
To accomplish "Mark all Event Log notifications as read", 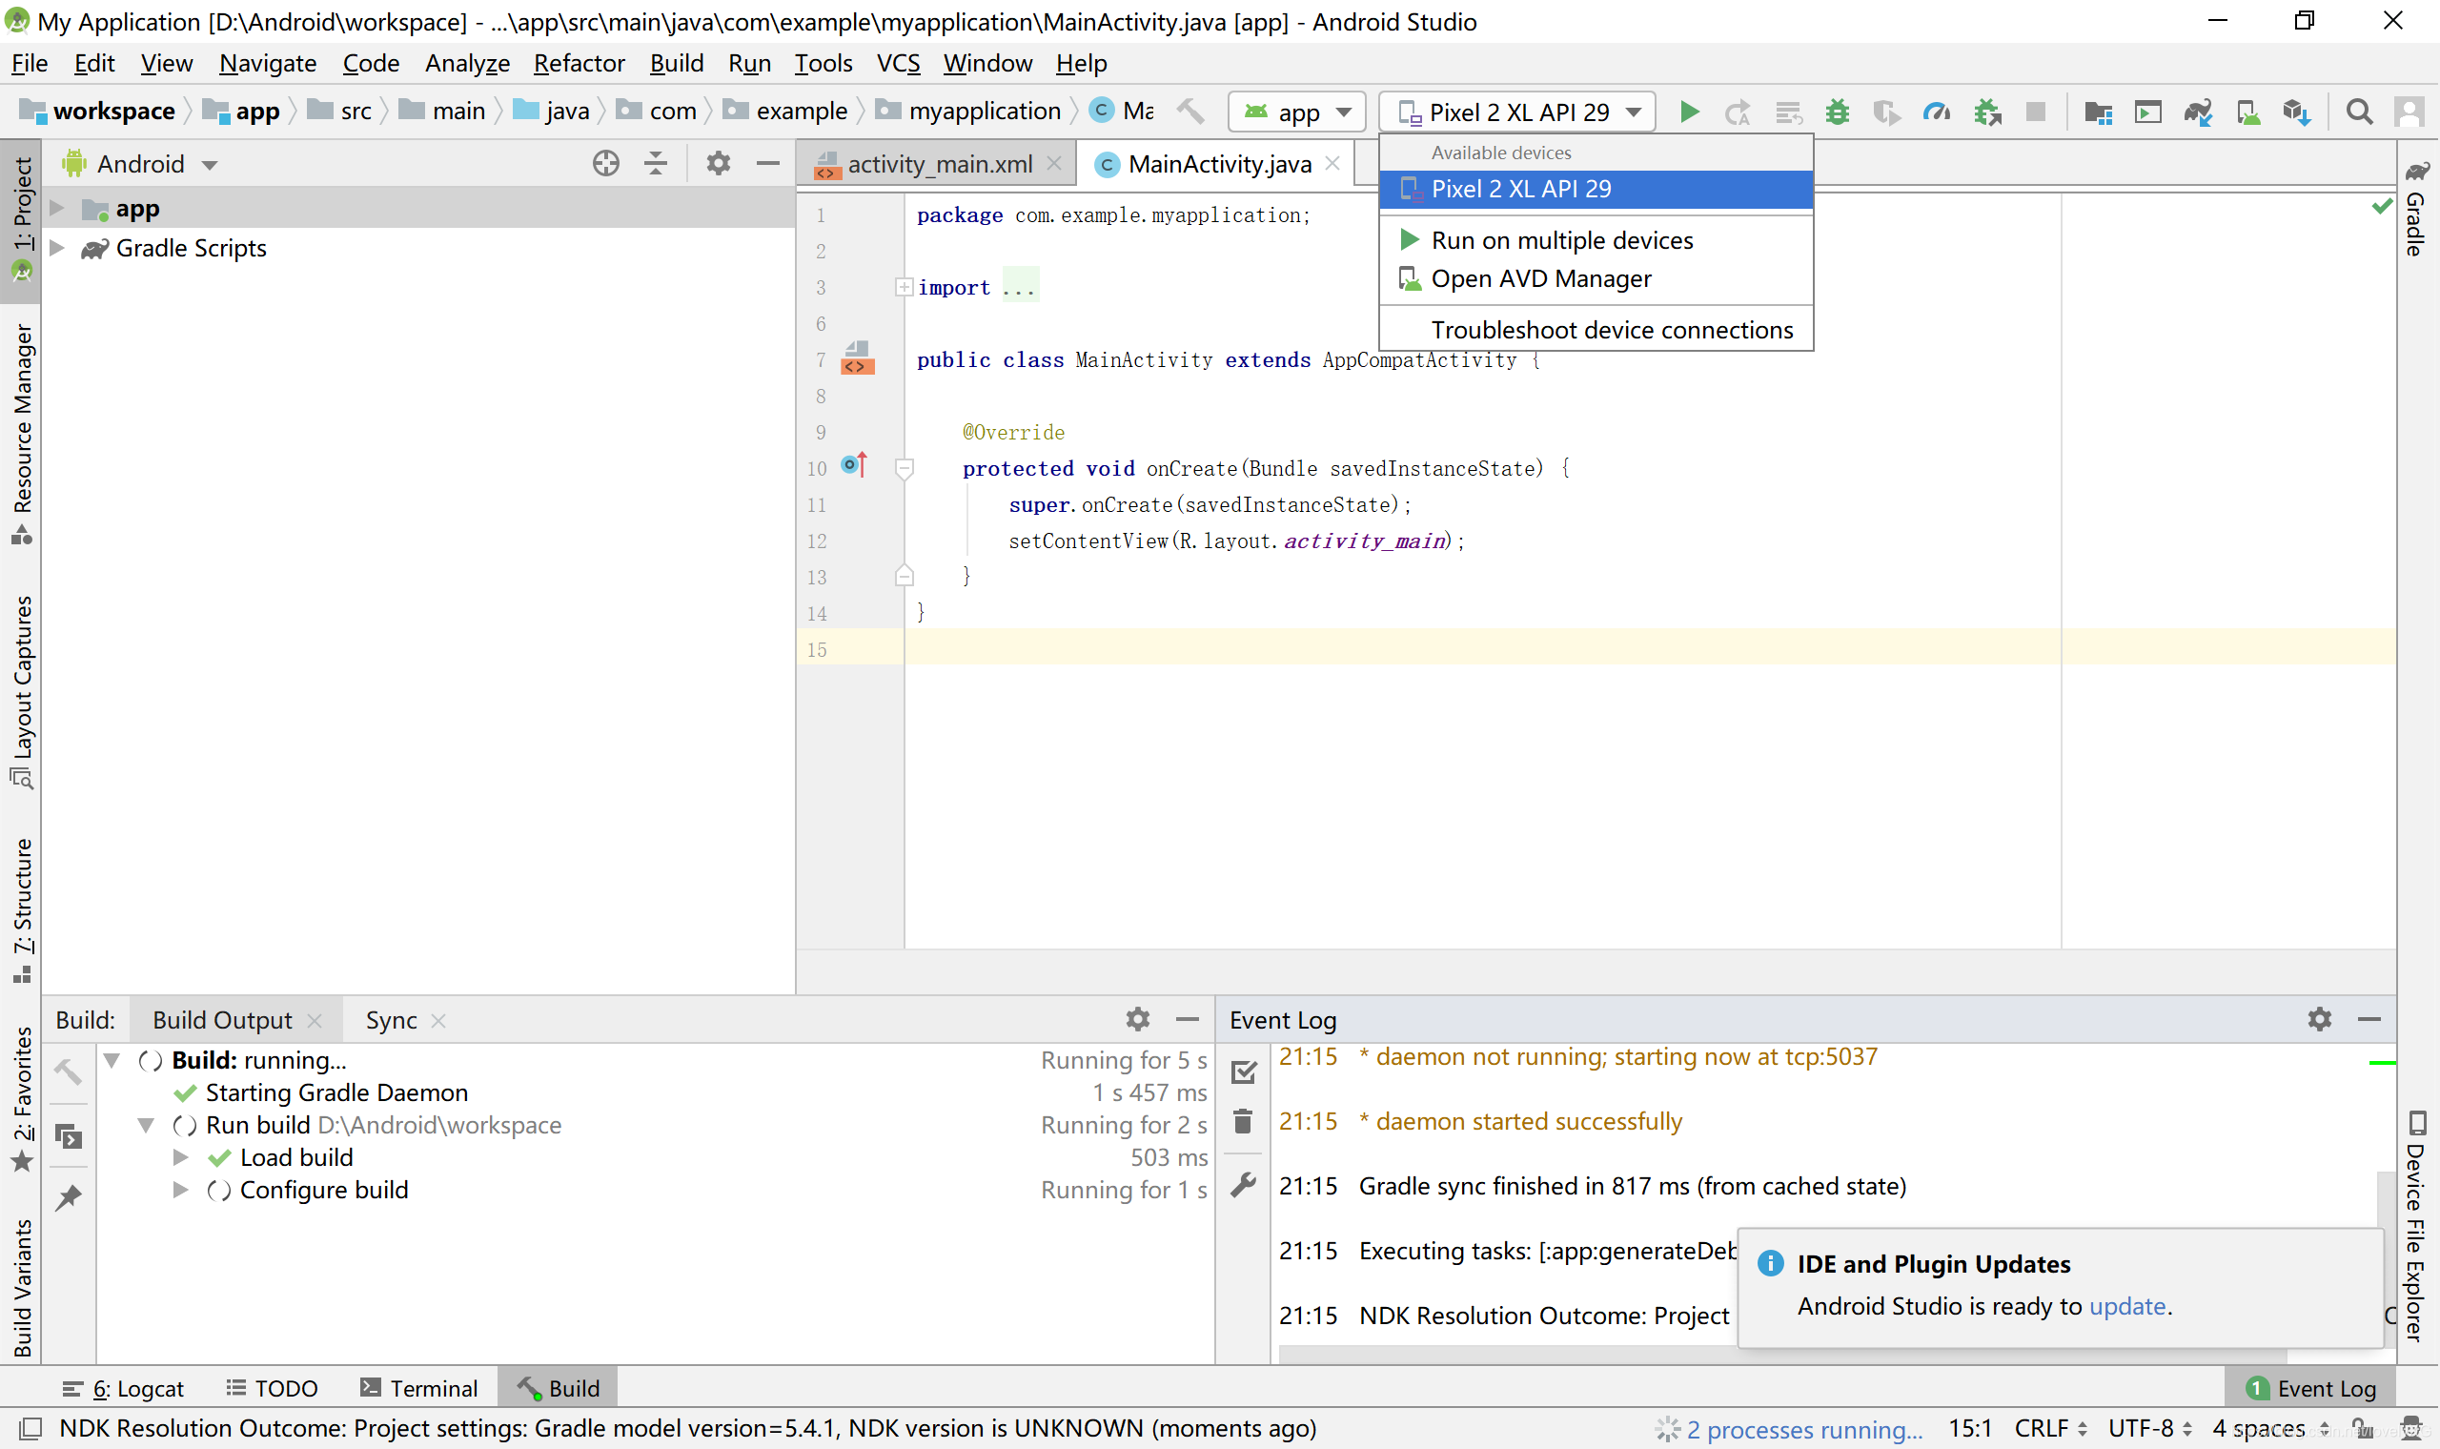I will click(1244, 1072).
